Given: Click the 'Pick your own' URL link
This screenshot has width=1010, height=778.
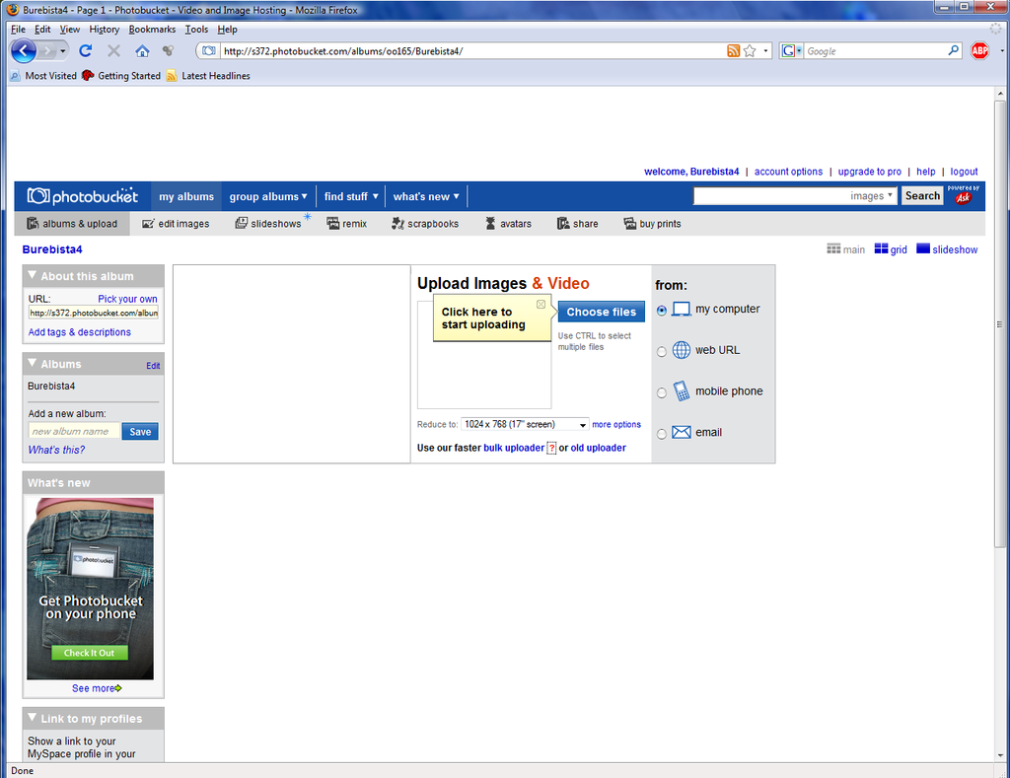Looking at the screenshot, I should 127,299.
